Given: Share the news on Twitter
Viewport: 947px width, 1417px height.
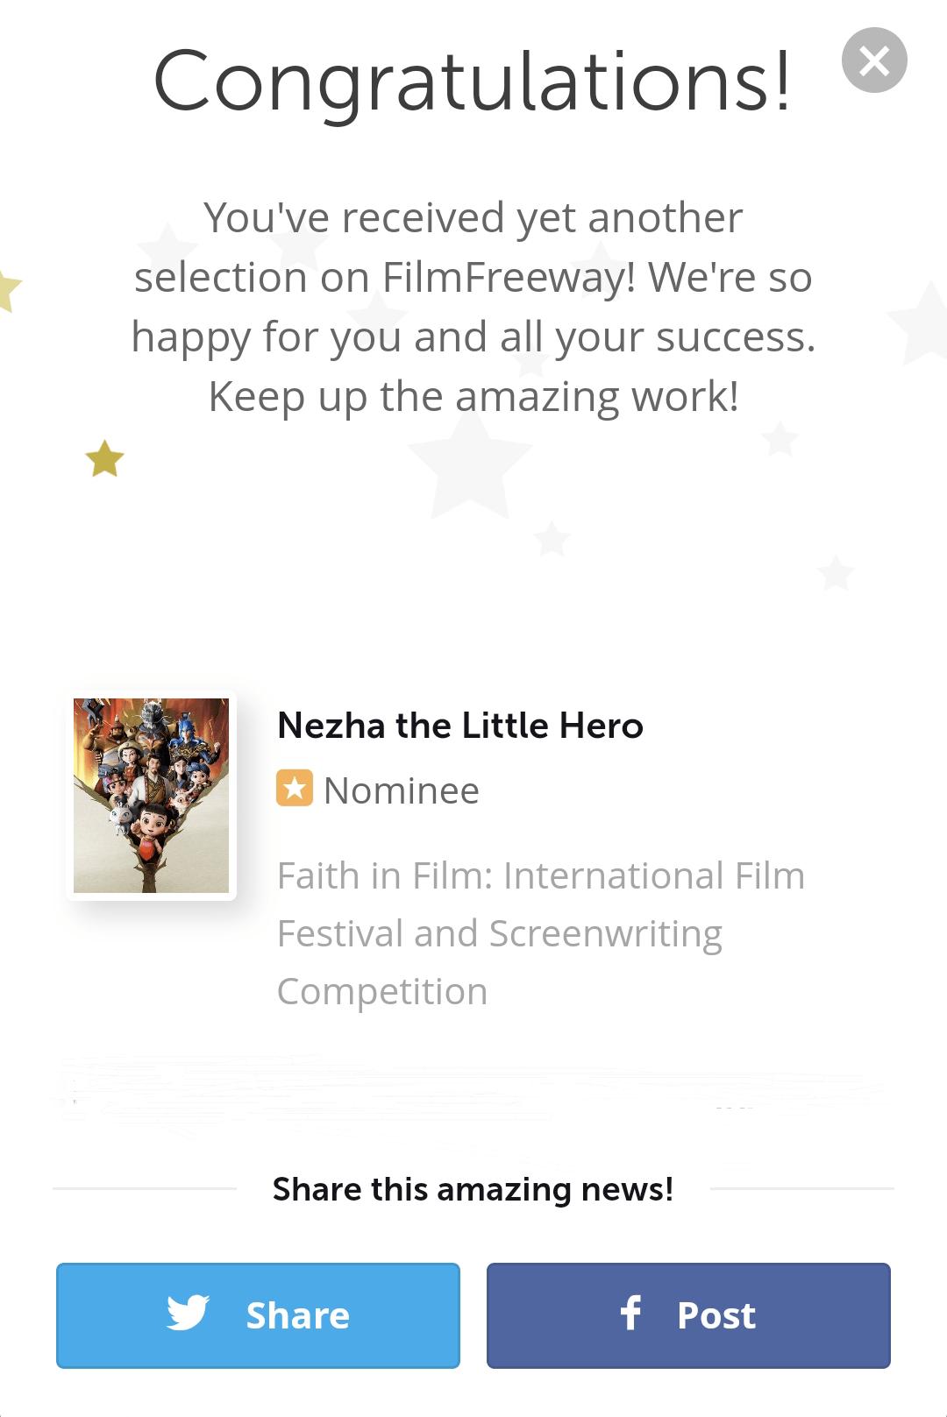Looking at the screenshot, I should (256, 1314).
